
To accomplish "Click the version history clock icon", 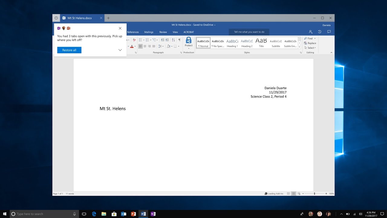I will click(x=320, y=32).
